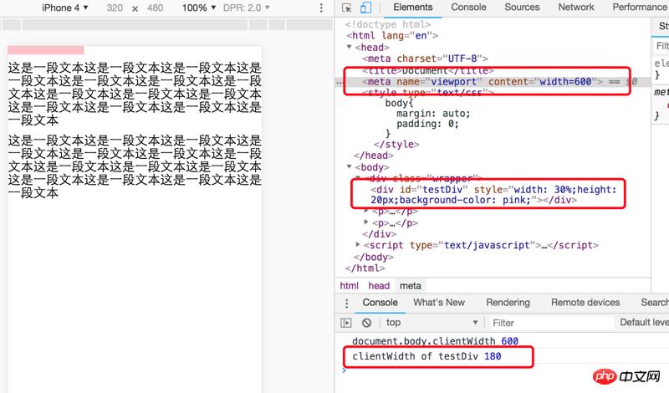Screen dimensions: 669x393
Task: Open the Remote devices drawer tab
Action: [585, 303]
